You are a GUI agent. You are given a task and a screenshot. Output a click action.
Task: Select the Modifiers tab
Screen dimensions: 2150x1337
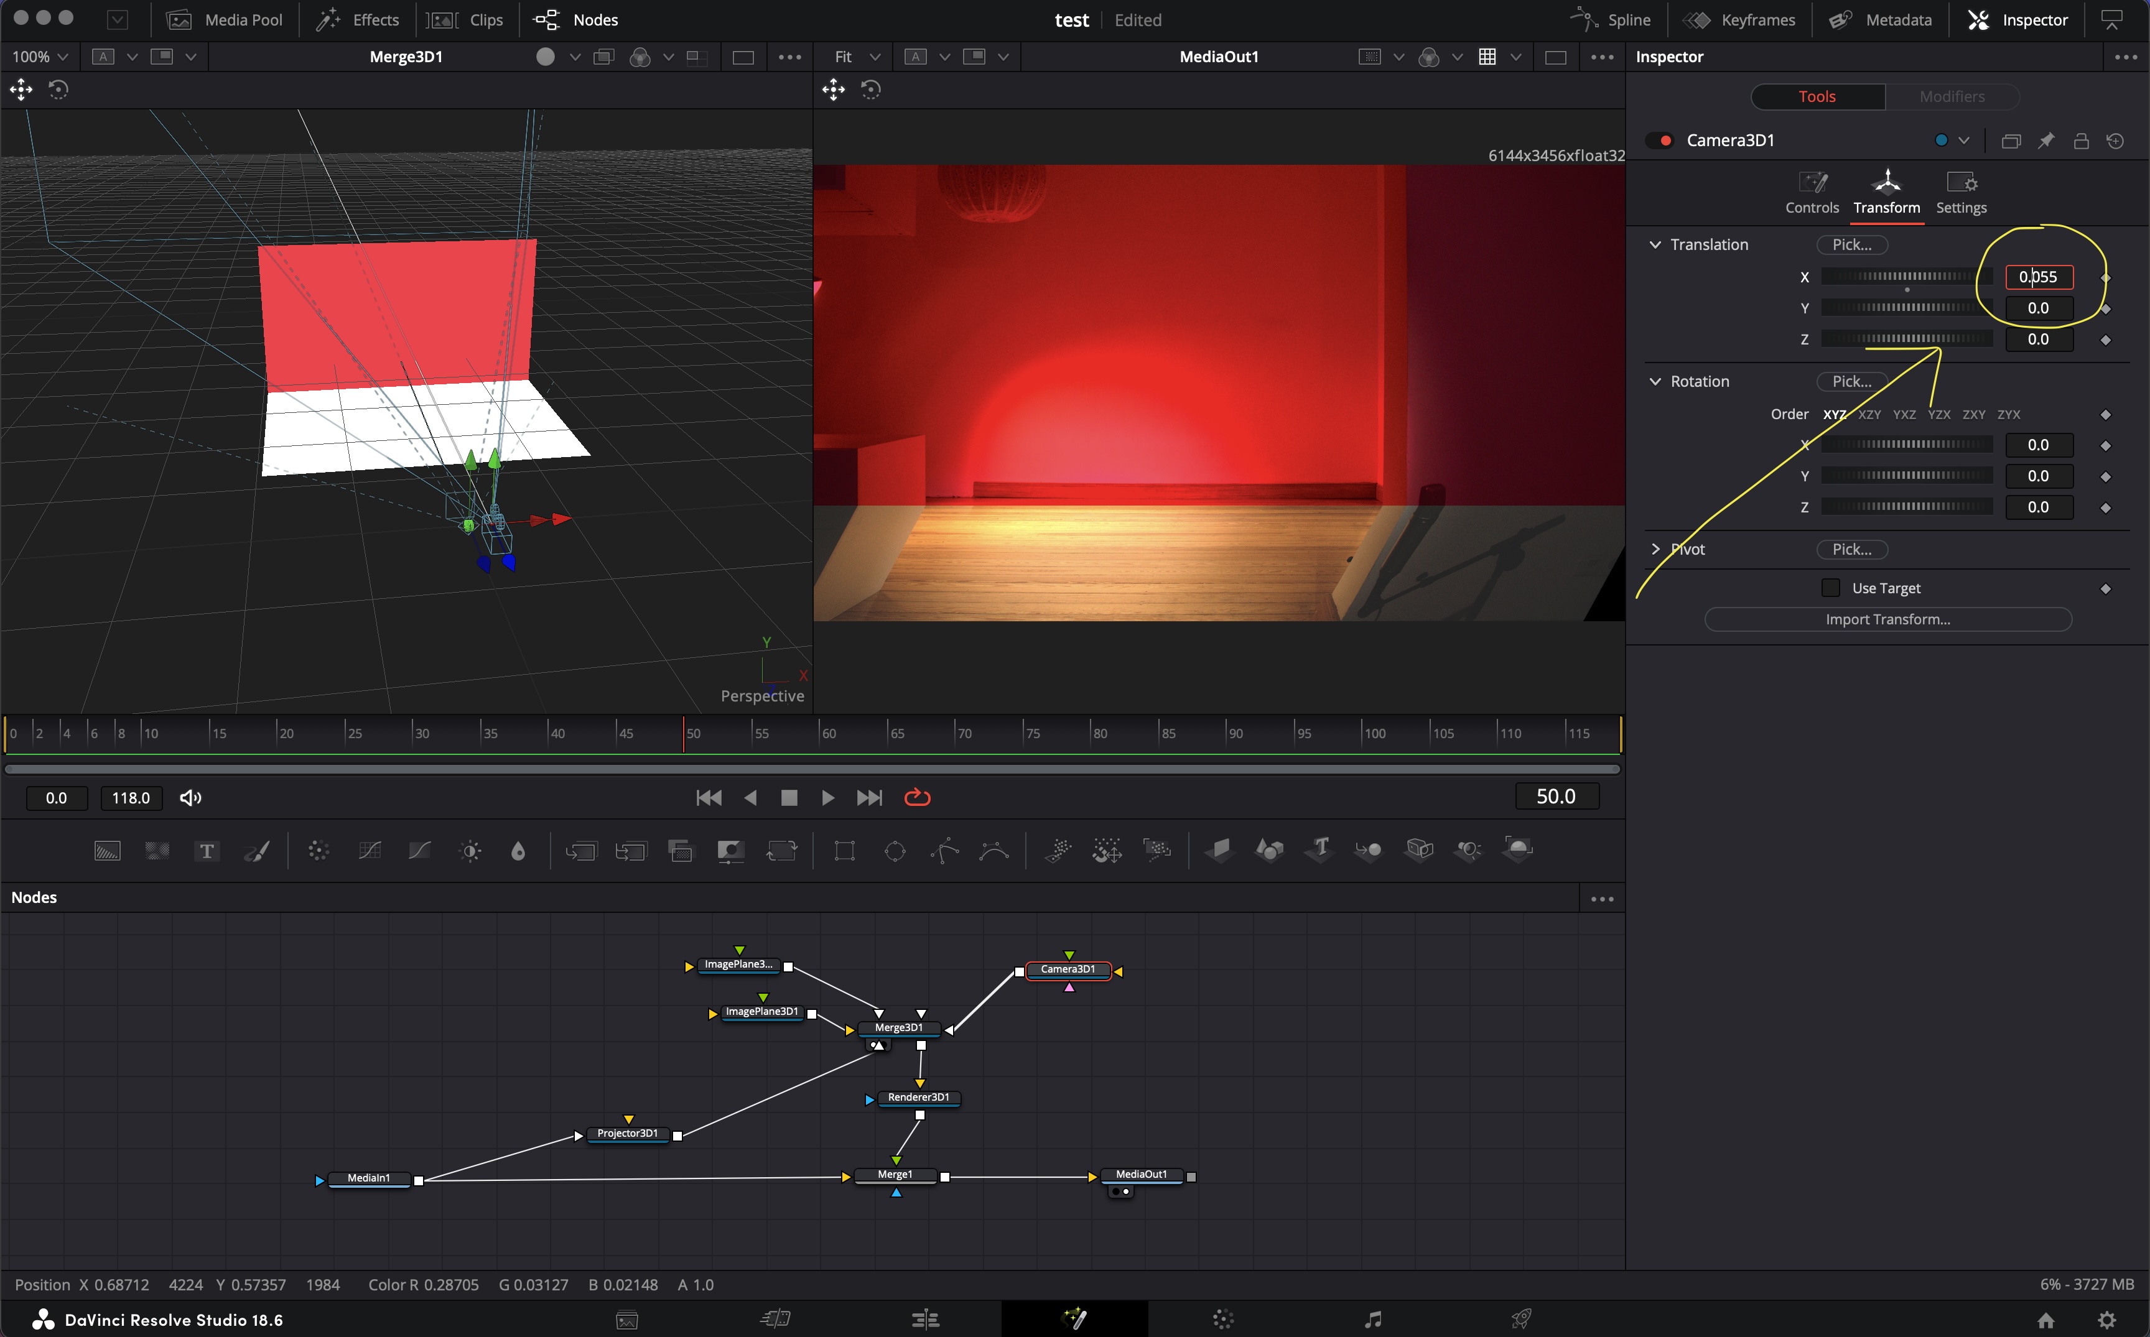[x=1952, y=96]
